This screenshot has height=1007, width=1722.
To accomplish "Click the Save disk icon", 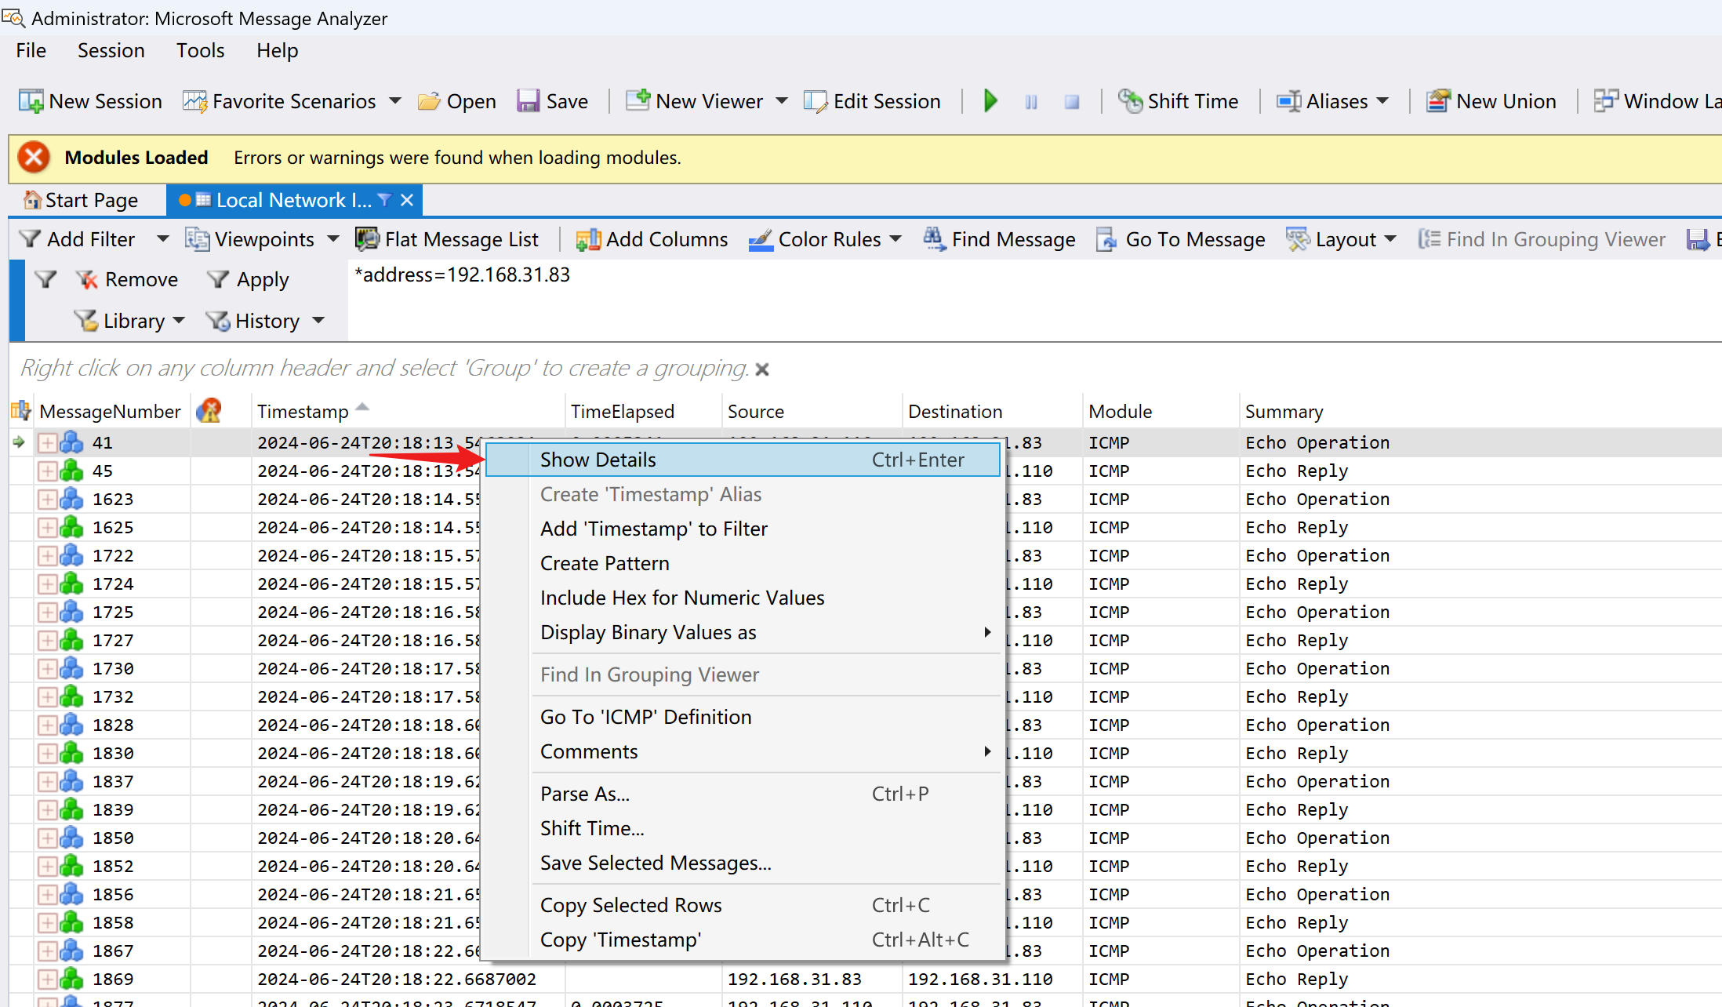I will click(528, 101).
